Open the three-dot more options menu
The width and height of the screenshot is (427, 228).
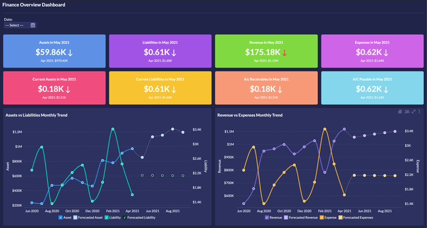coord(420,112)
